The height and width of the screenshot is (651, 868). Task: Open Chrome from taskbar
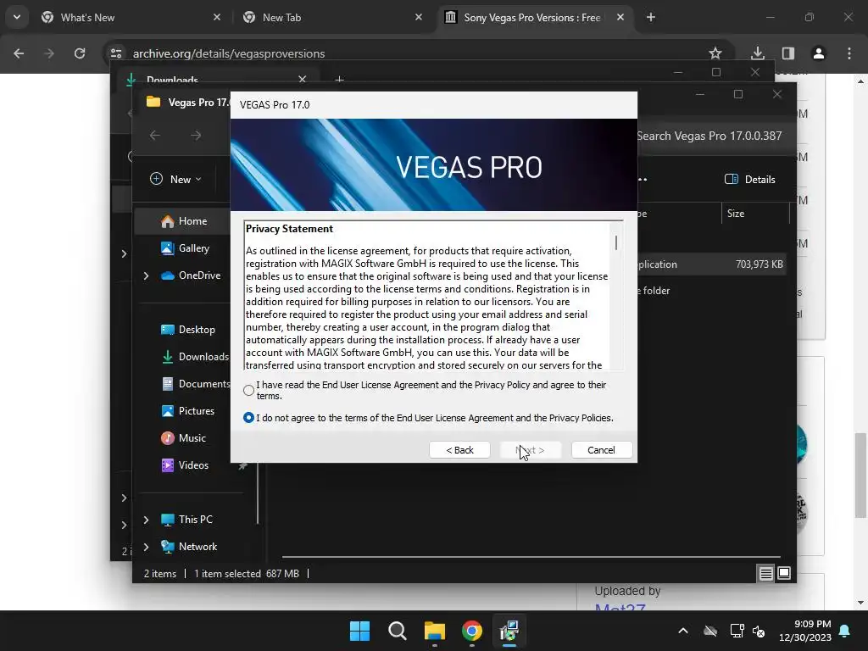471,631
